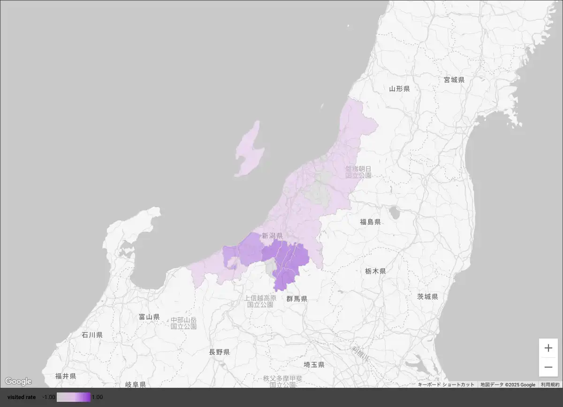Zoom out with the minus button
563x407 pixels.
(x=548, y=367)
